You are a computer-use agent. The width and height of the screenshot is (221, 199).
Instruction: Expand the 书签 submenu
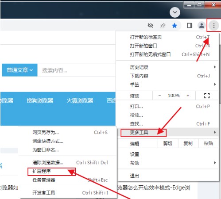pyautogui.click(x=167, y=84)
